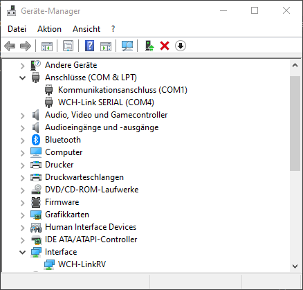Click the blue Help question mark icon
This screenshot has height=290, width=303.
click(x=89, y=46)
